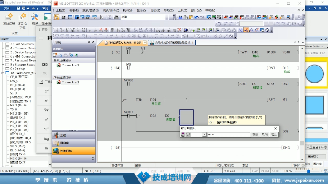Viewport: 328px width, 184px height.
Task: Open the 工程 navigation section
Action: 73,135
